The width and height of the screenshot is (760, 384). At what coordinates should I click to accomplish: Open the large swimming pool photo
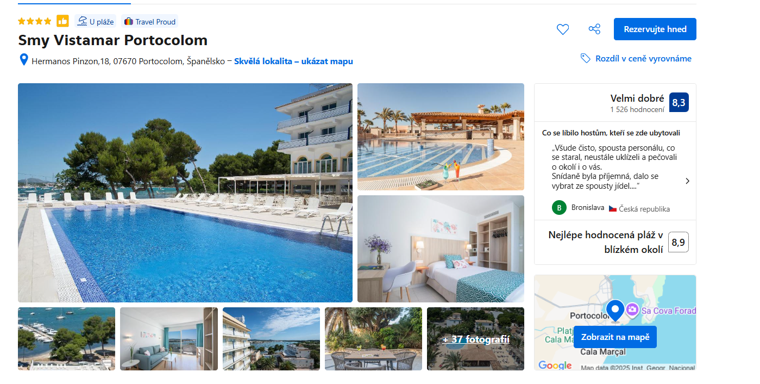click(185, 193)
